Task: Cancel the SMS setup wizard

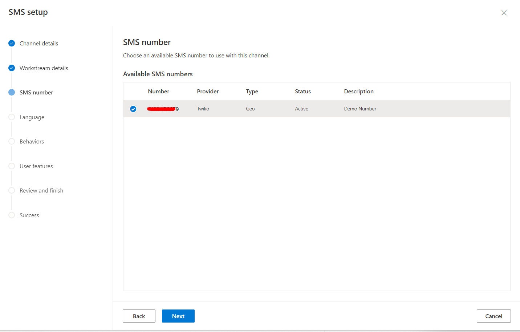Action: 493,316
